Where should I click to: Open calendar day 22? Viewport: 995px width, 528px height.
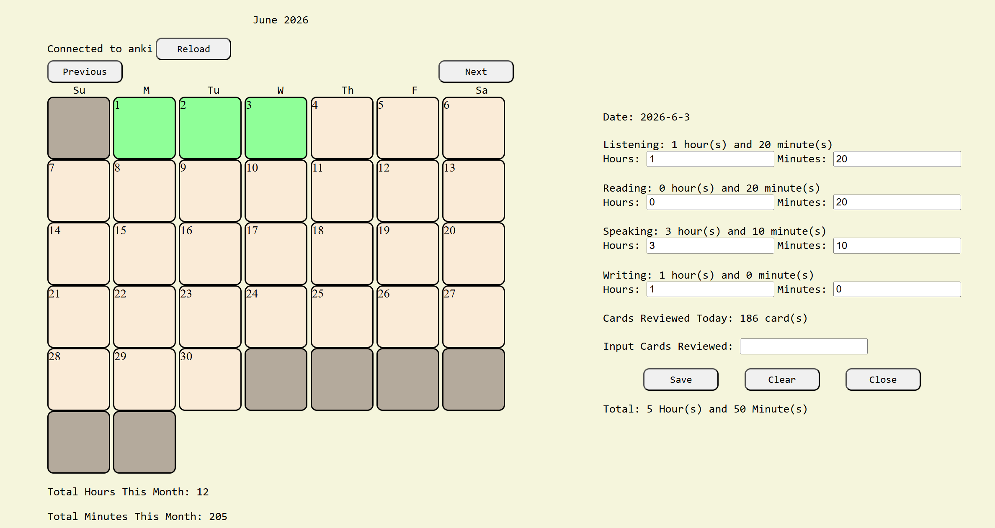coord(144,317)
